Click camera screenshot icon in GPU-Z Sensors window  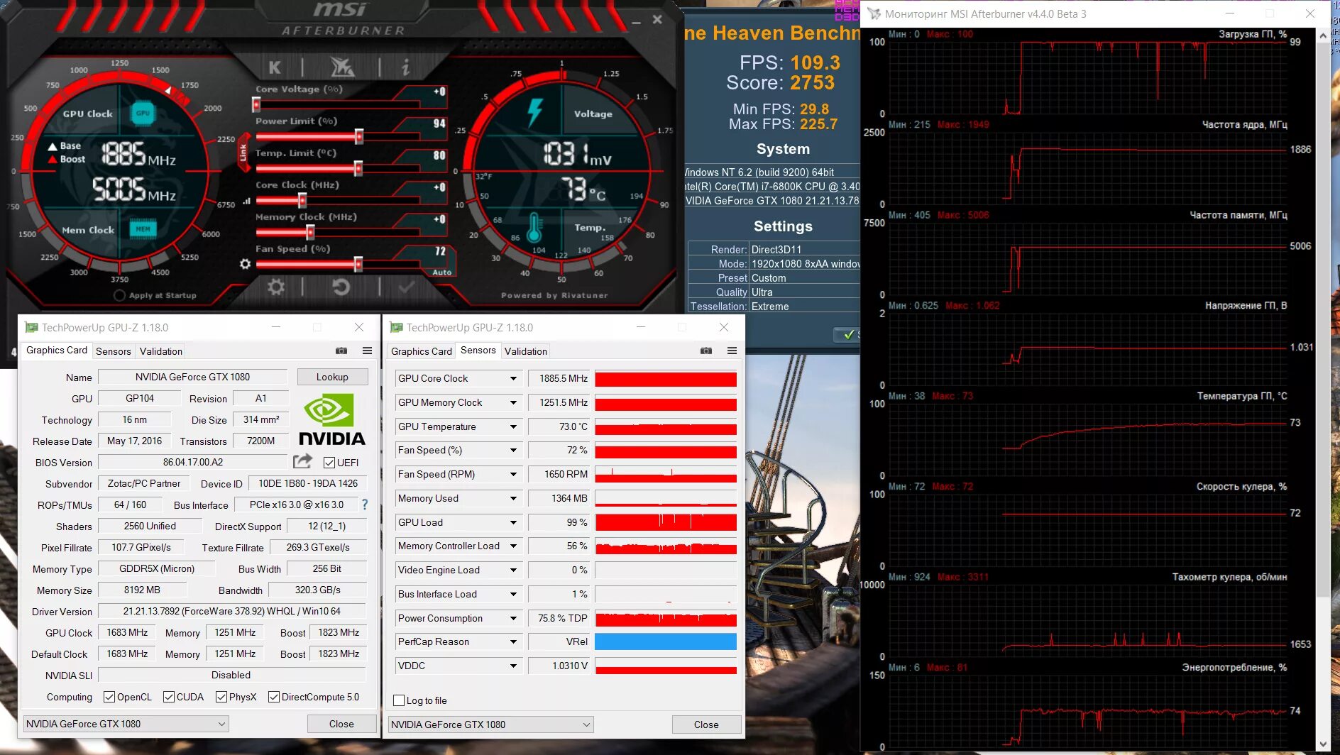tap(706, 351)
